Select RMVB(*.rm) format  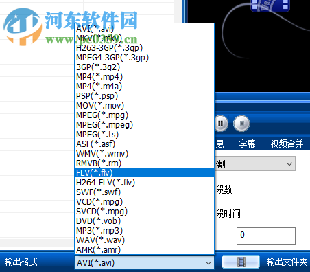(x=144, y=163)
